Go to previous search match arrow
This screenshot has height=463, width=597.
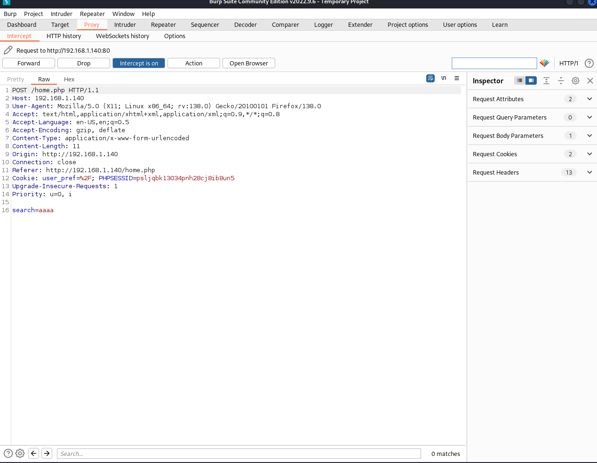coord(34,454)
